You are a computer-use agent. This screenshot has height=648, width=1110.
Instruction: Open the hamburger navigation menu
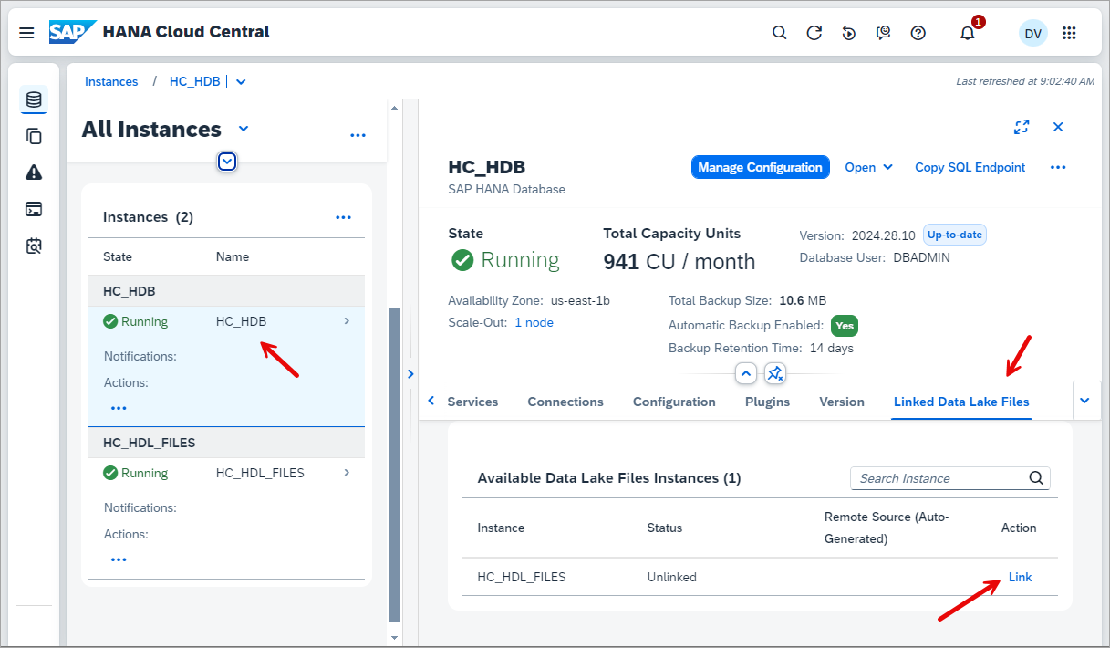coord(26,33)
